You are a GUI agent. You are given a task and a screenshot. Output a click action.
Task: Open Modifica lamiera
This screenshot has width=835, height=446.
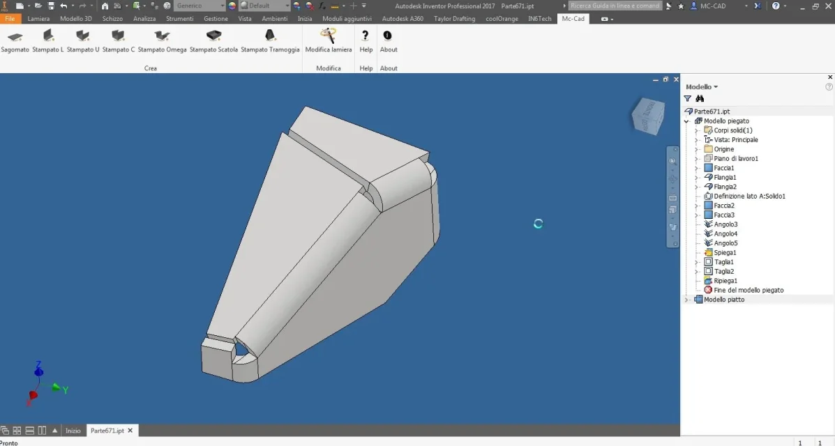(328, 41)
